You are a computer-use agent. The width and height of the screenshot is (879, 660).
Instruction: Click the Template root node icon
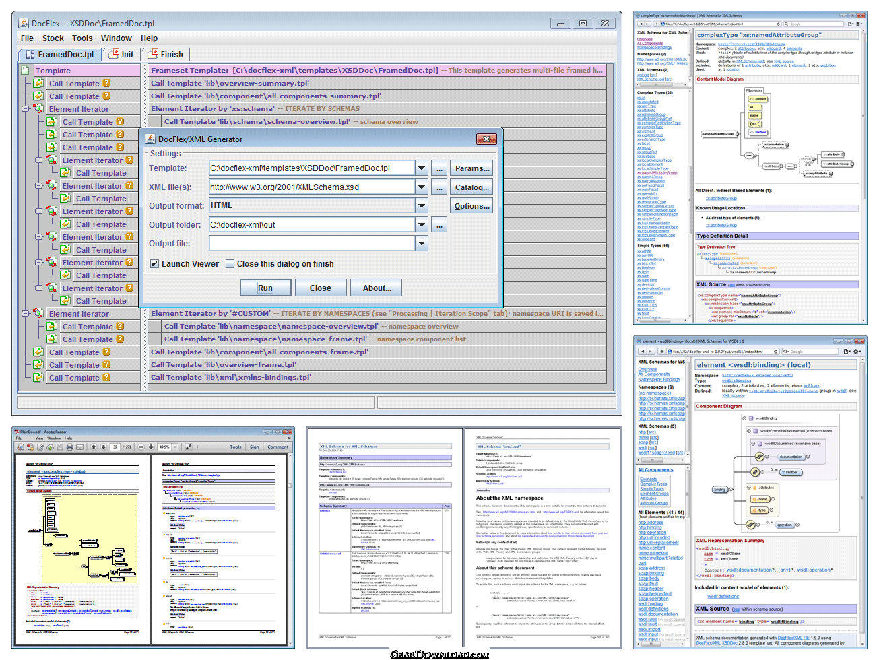[25, 70]
